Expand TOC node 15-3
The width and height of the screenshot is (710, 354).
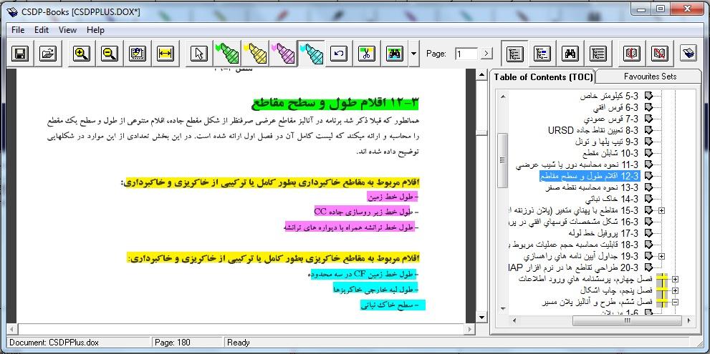[x=661, y=210]
